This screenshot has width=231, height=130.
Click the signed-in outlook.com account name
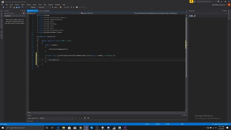[219, 5]
